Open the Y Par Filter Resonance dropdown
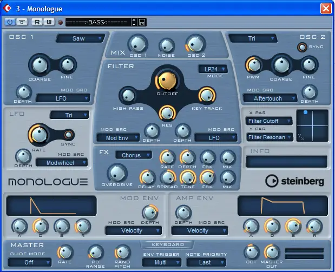The height and width of the screenshot is (272, 335). click(x=270, y=137)
